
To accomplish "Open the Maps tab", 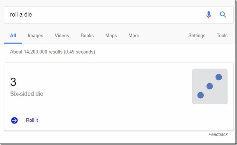I will coord(111,36).
